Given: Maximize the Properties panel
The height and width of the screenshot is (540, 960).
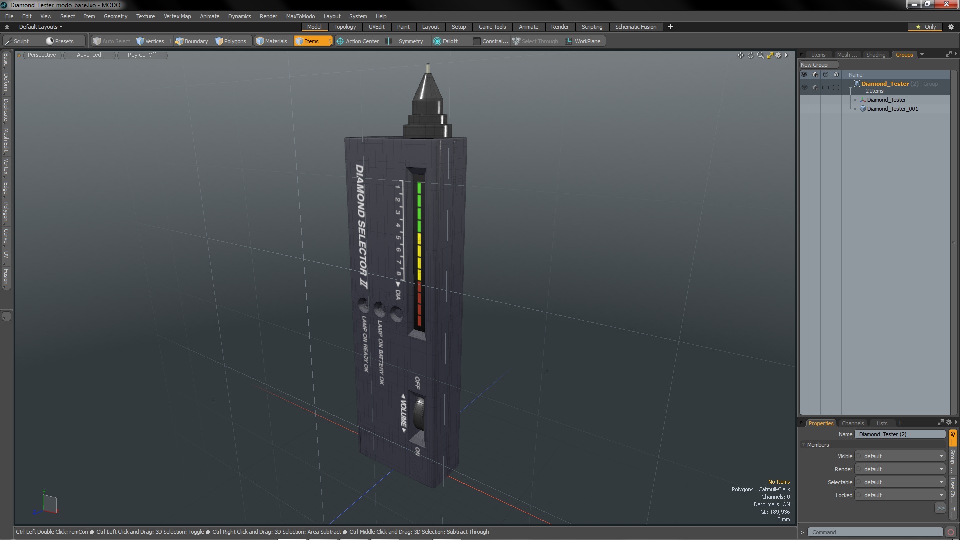Looking at the screenshot, I should coord(940,422).
